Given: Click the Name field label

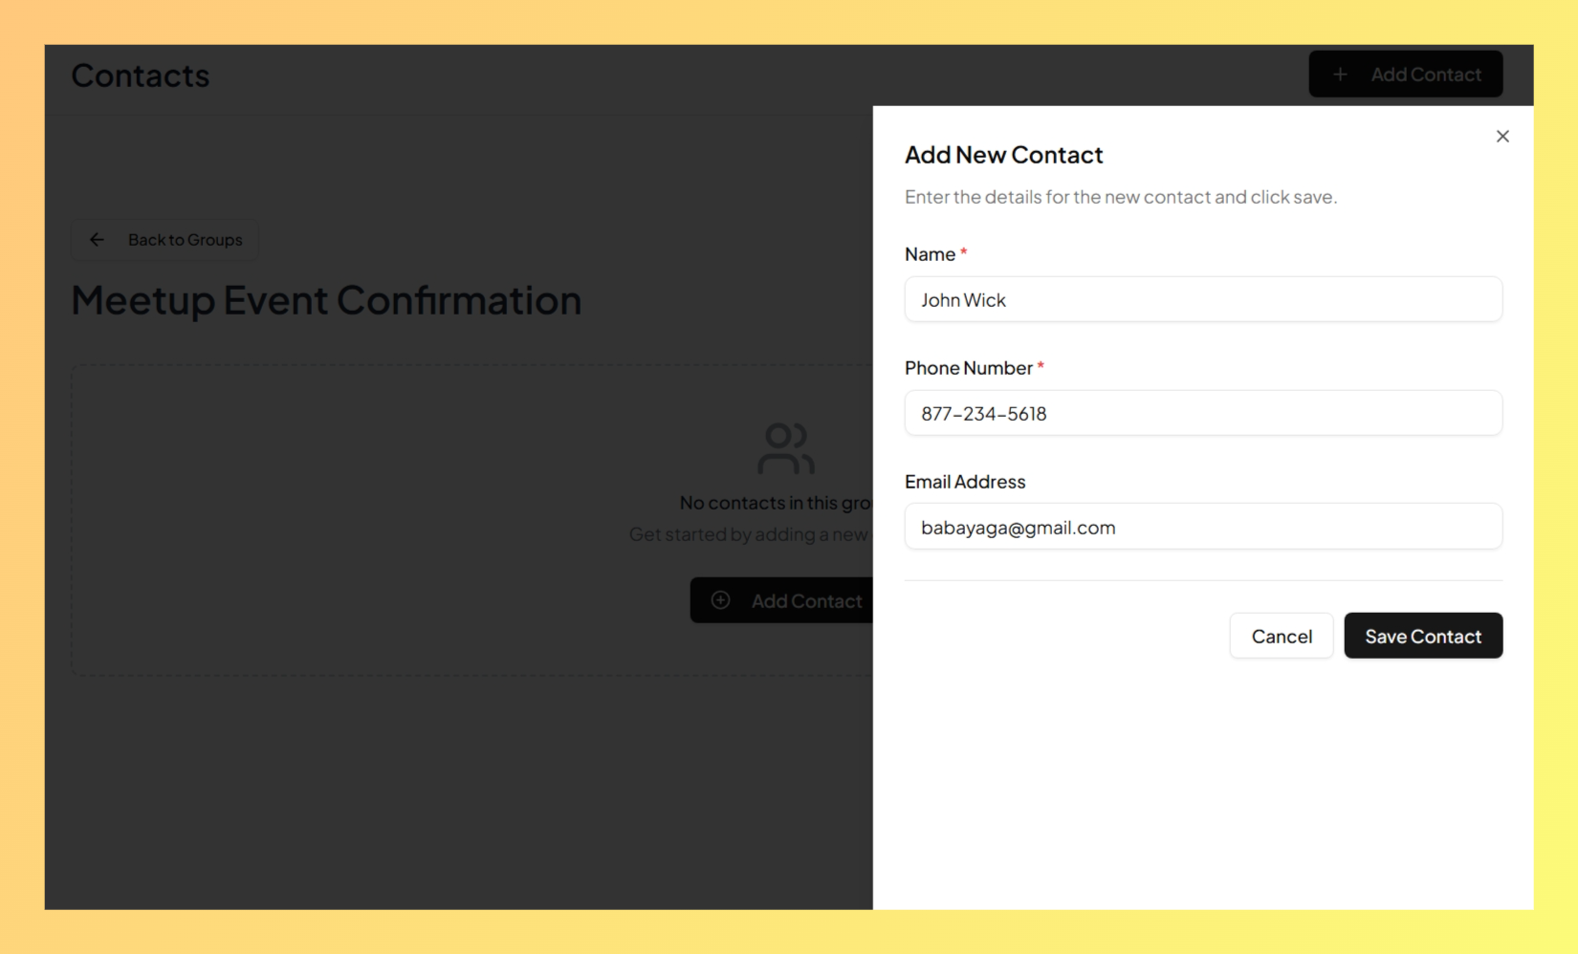Looking at the screenshot, I should point(930,254).
